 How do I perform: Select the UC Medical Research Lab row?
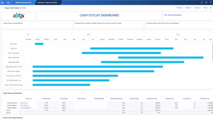14,80
